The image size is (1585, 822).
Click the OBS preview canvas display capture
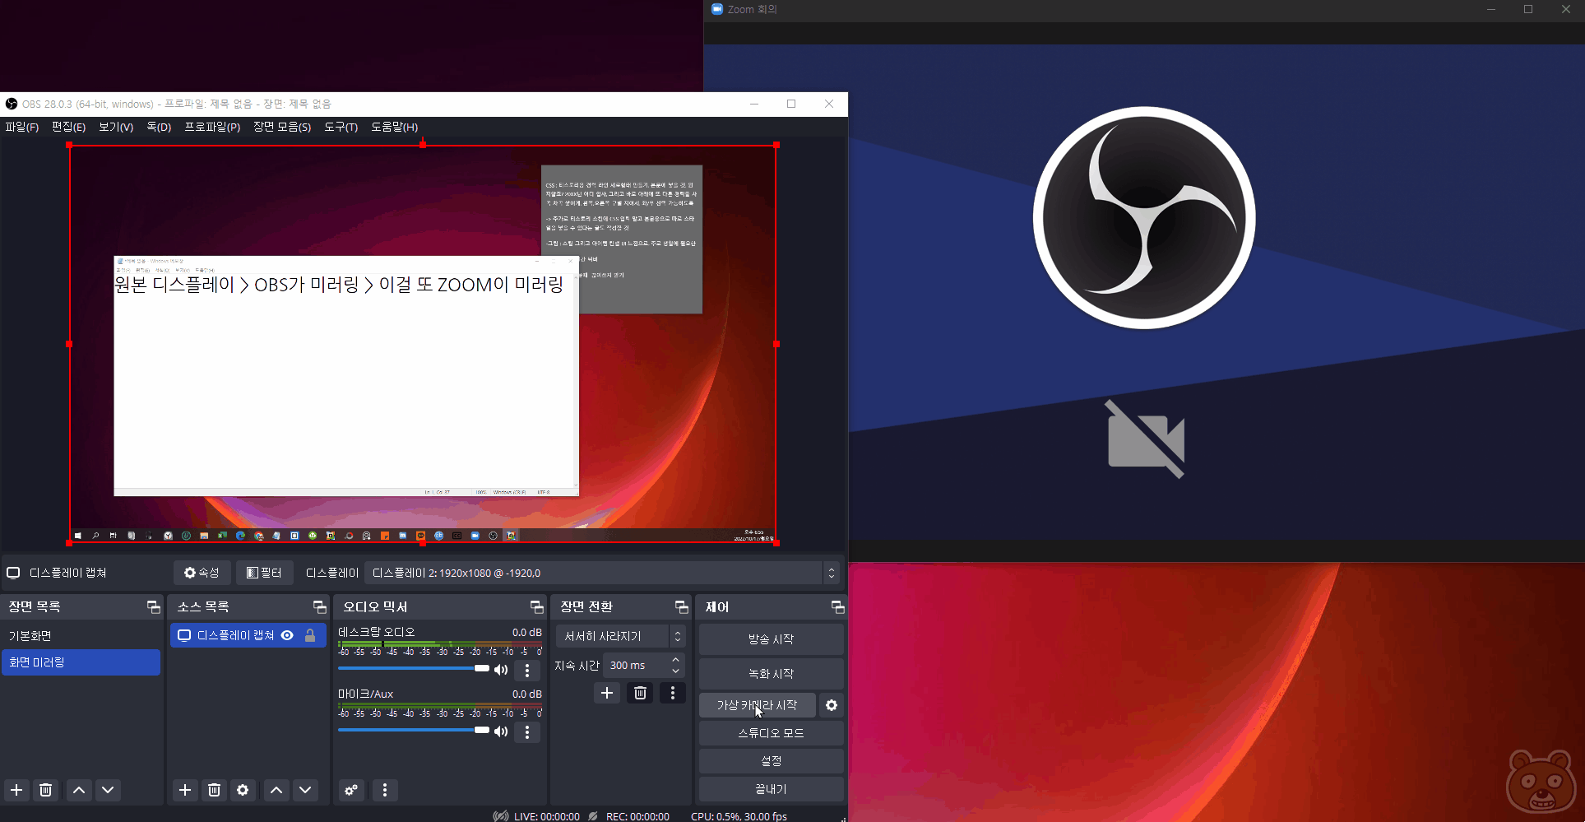tap(423, 344)
